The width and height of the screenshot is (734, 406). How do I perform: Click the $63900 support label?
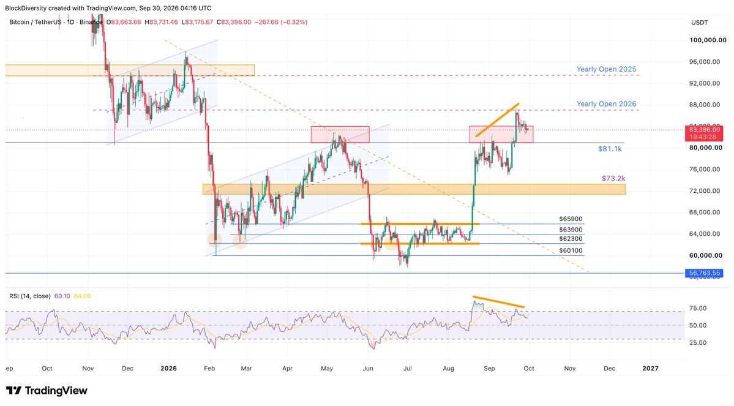[x=571, y=230]
